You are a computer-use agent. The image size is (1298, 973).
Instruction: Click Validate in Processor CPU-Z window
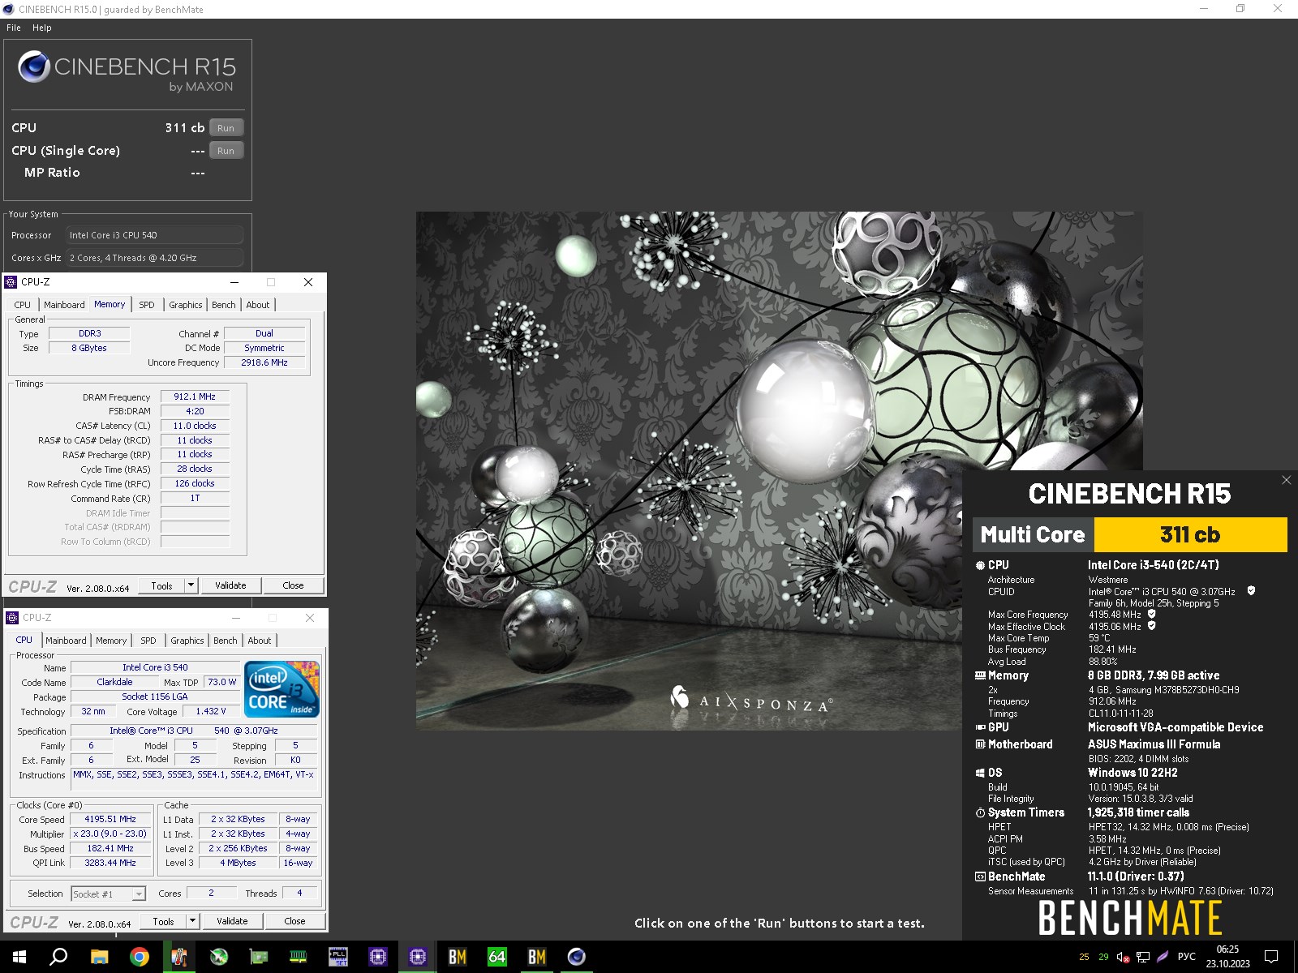point(232,921)
